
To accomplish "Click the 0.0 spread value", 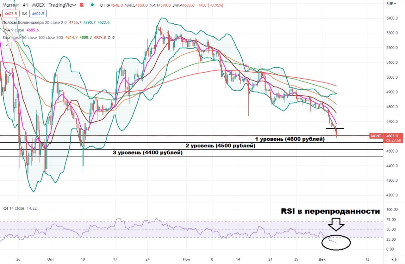I will pos(24,14).
